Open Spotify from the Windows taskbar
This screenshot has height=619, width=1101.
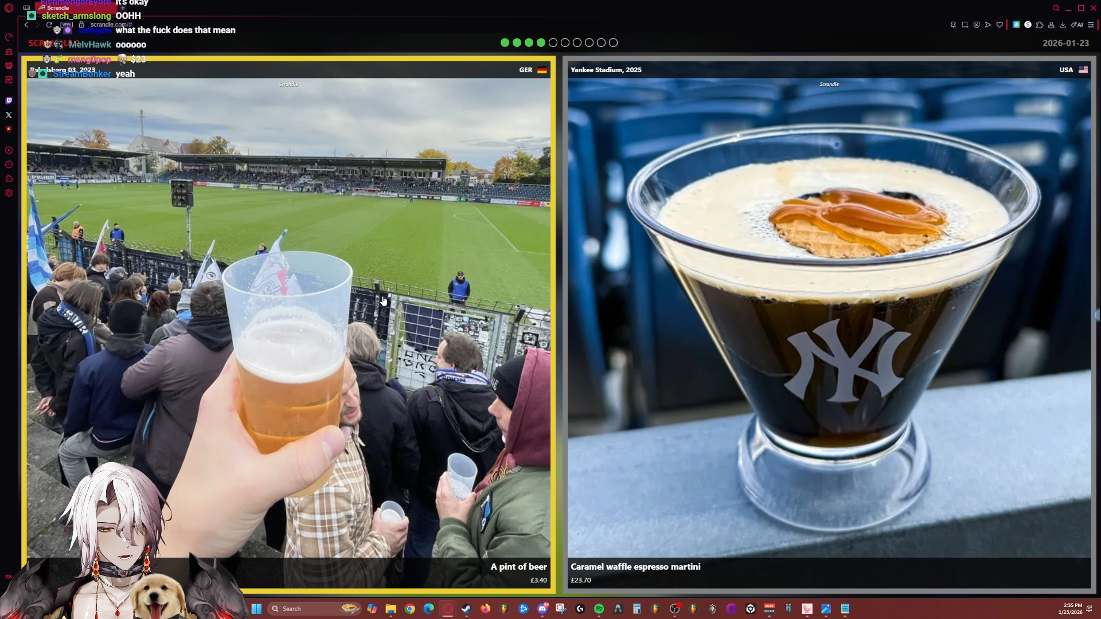599,609
